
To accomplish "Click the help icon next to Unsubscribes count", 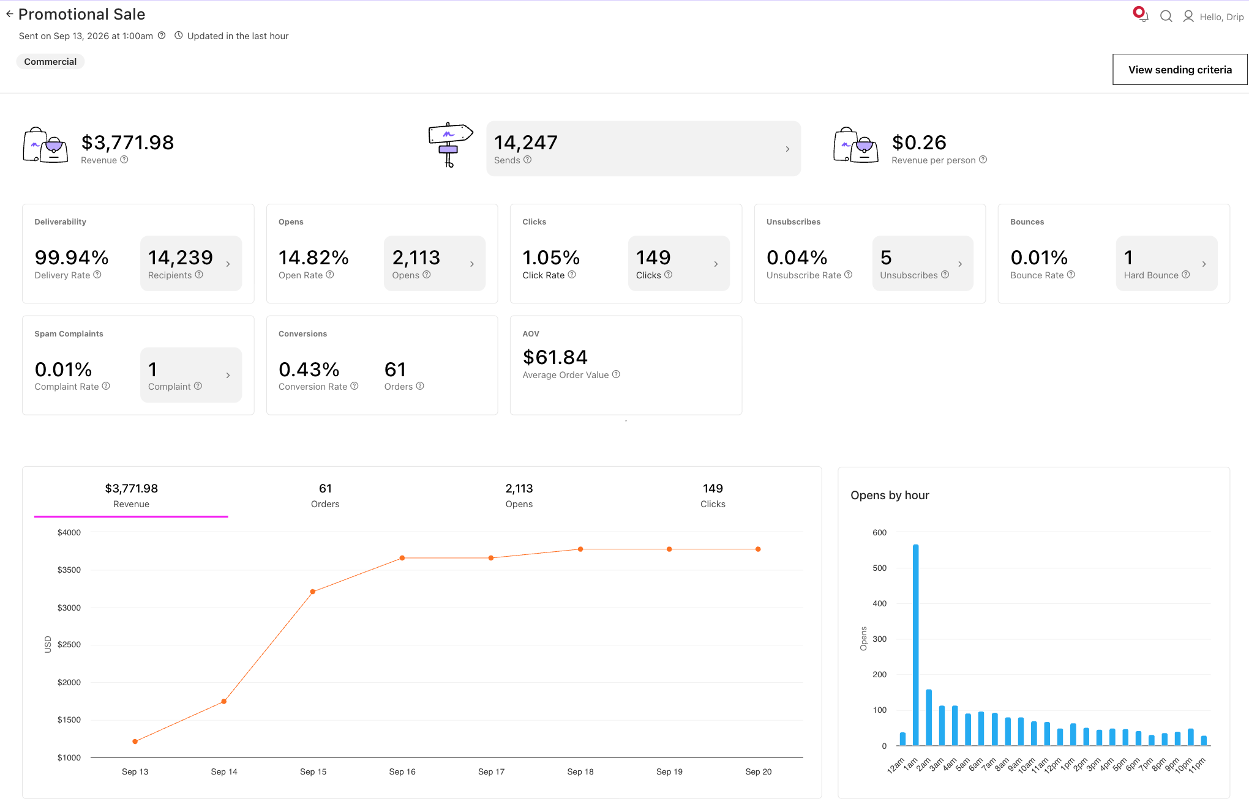I will pos(945,275).
